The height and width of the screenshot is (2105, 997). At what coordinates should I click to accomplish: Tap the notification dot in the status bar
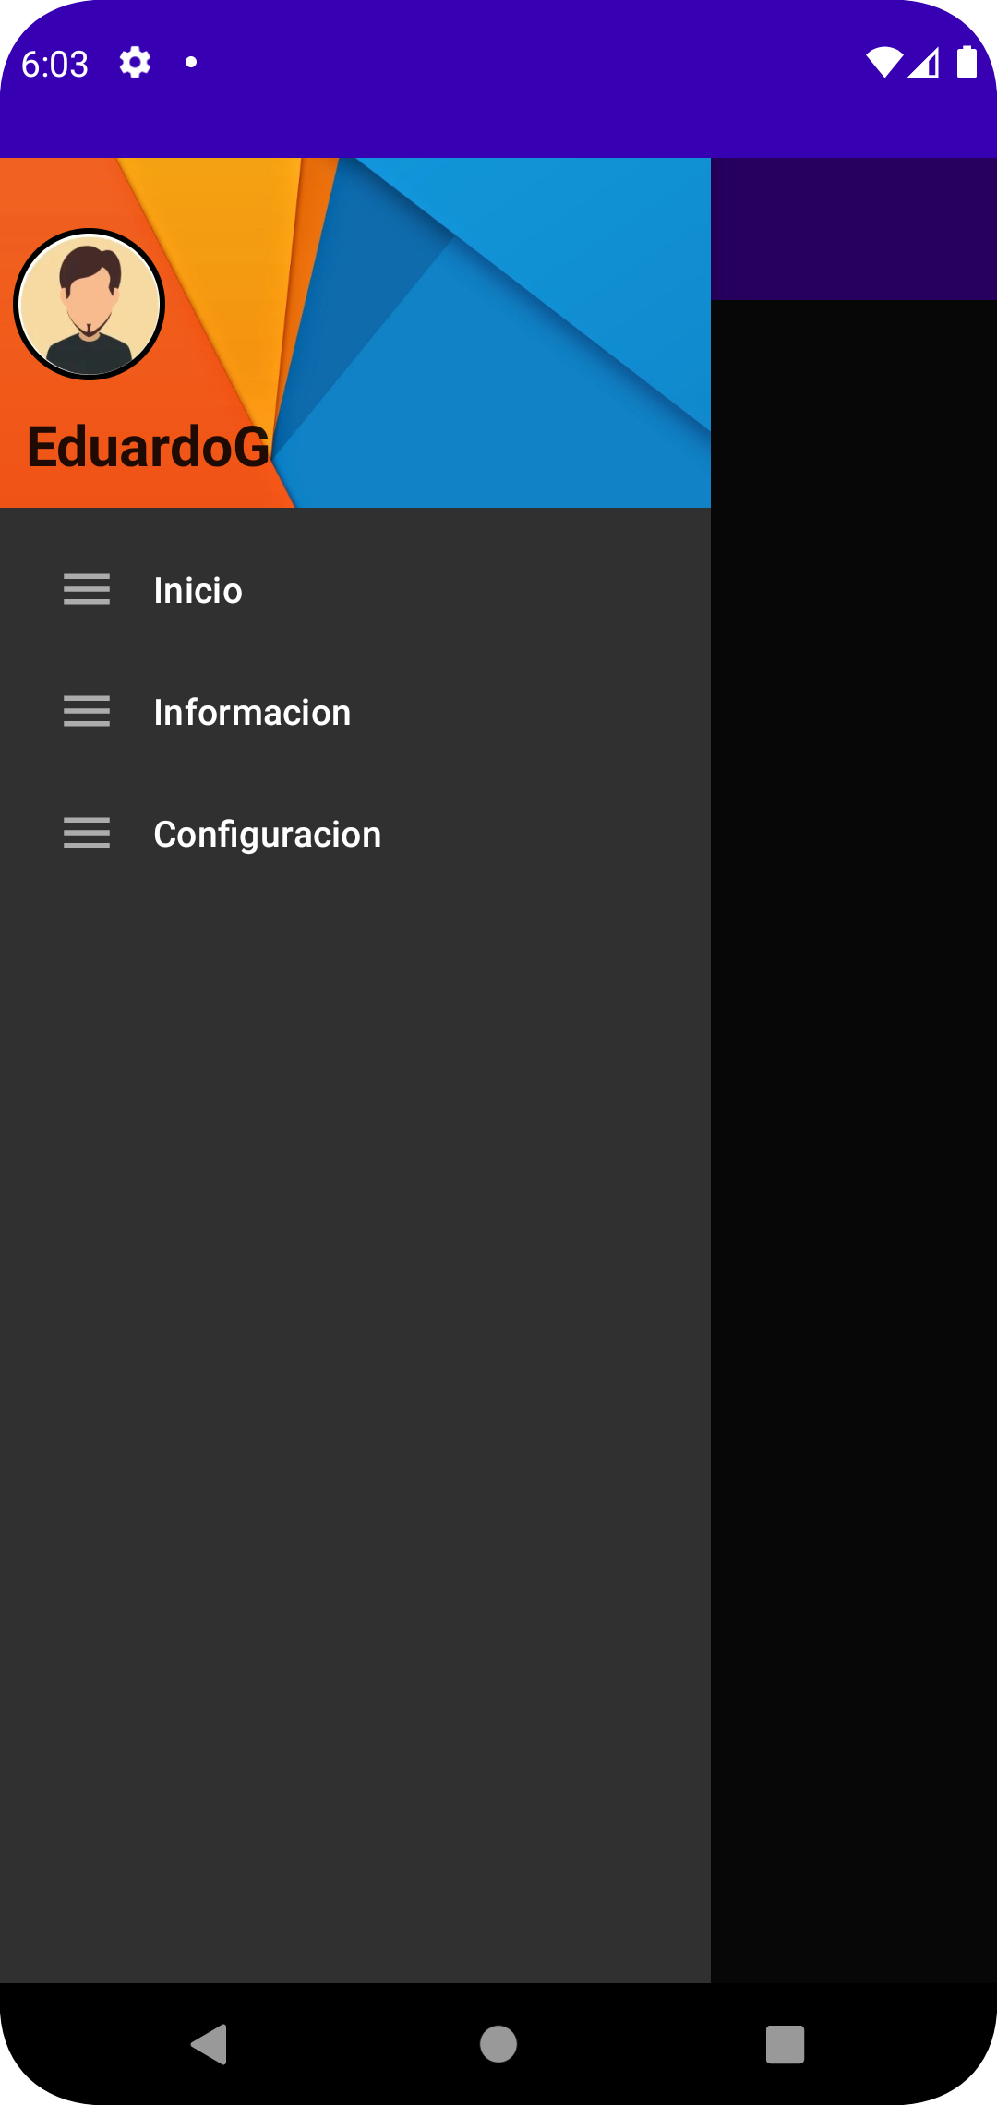click(190, 62)
